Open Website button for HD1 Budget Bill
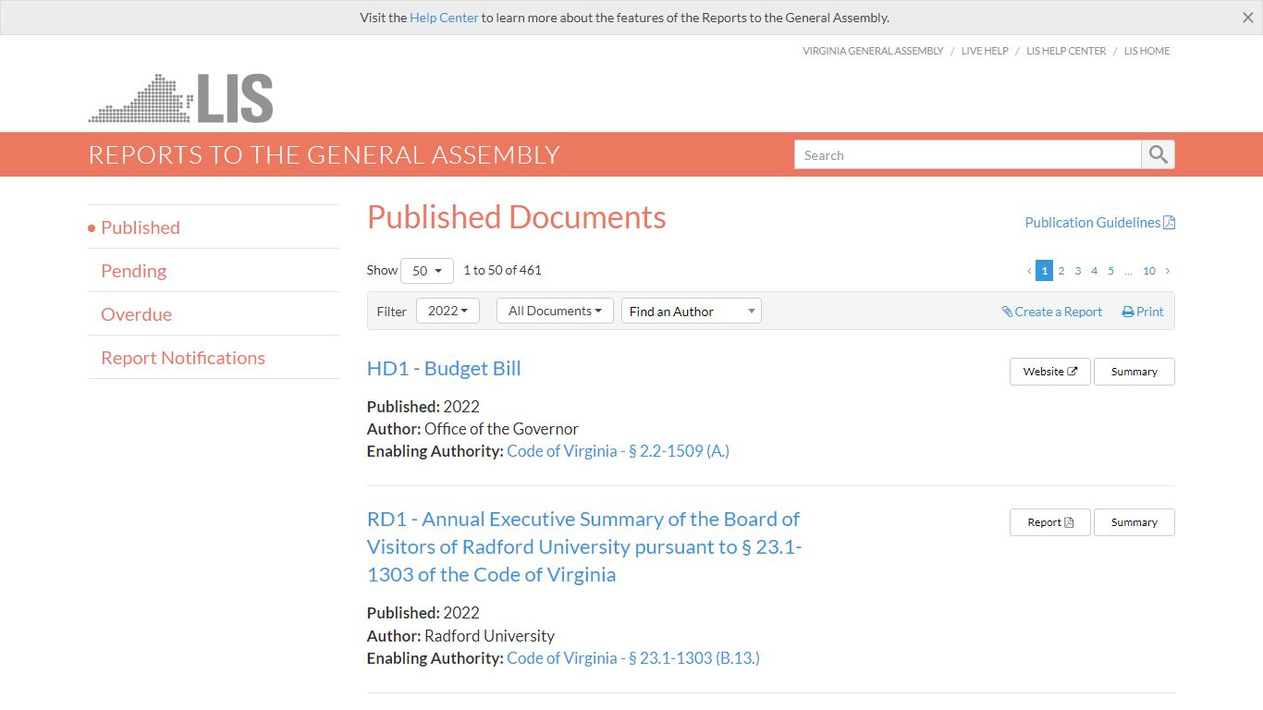This screenshot has height=710, width=1263. [x=1050, y=372]
